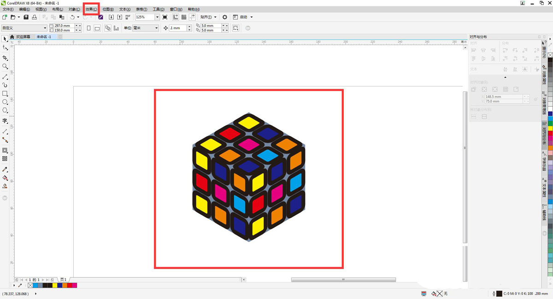
Task: Click the 启动 launcher button
Action: tap(243, 17)
